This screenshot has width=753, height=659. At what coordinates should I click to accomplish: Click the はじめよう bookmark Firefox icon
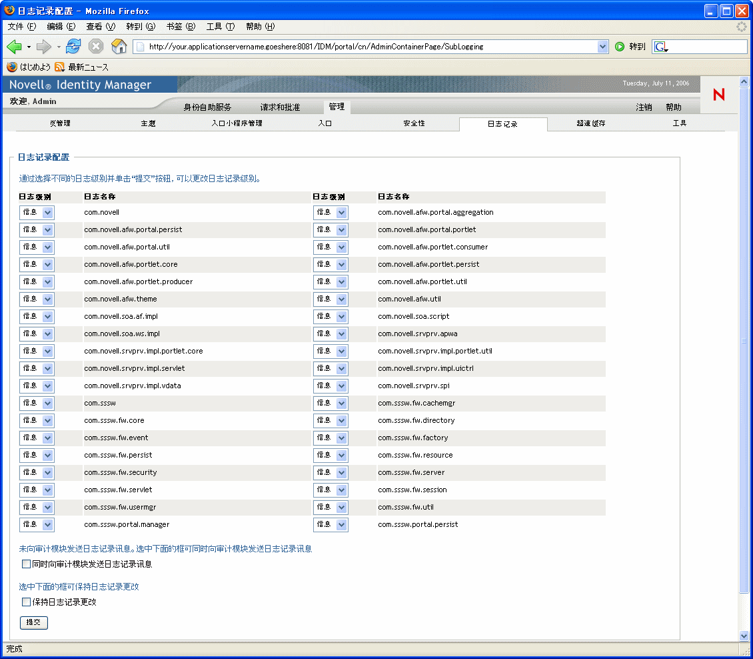tap(12, 67)
